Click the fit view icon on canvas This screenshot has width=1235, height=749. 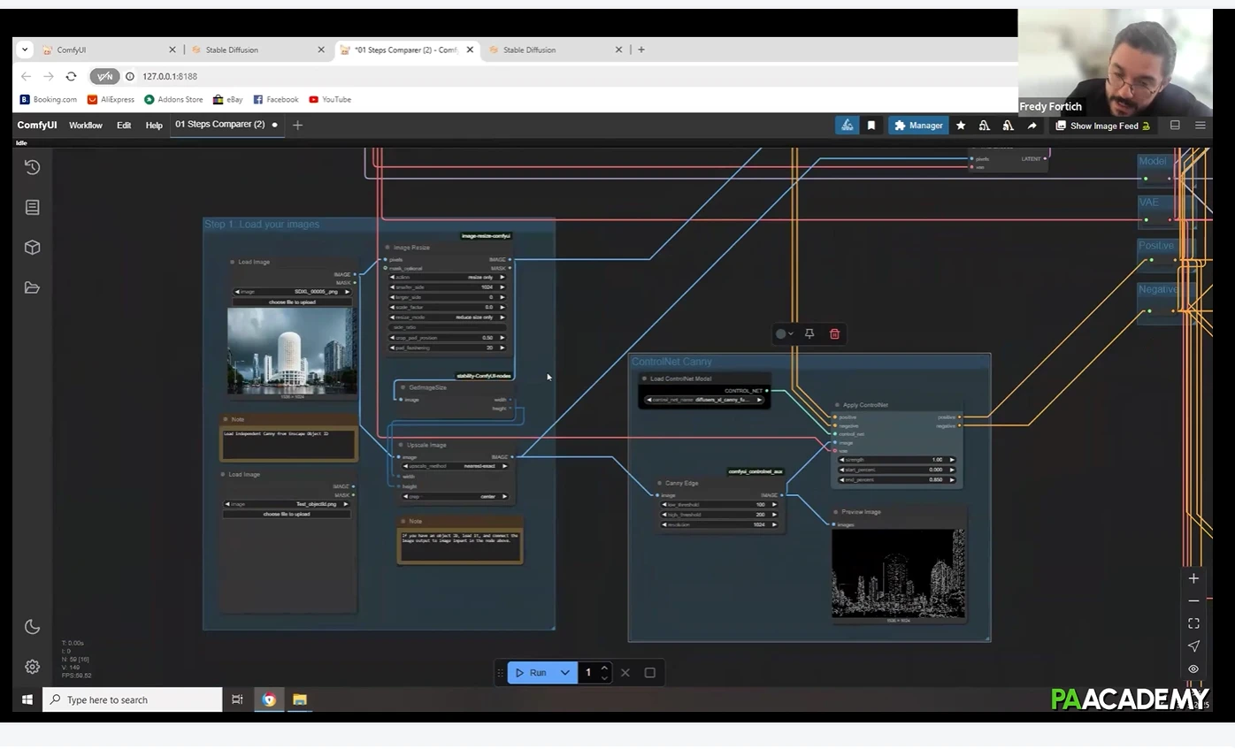pos(1193,623)
